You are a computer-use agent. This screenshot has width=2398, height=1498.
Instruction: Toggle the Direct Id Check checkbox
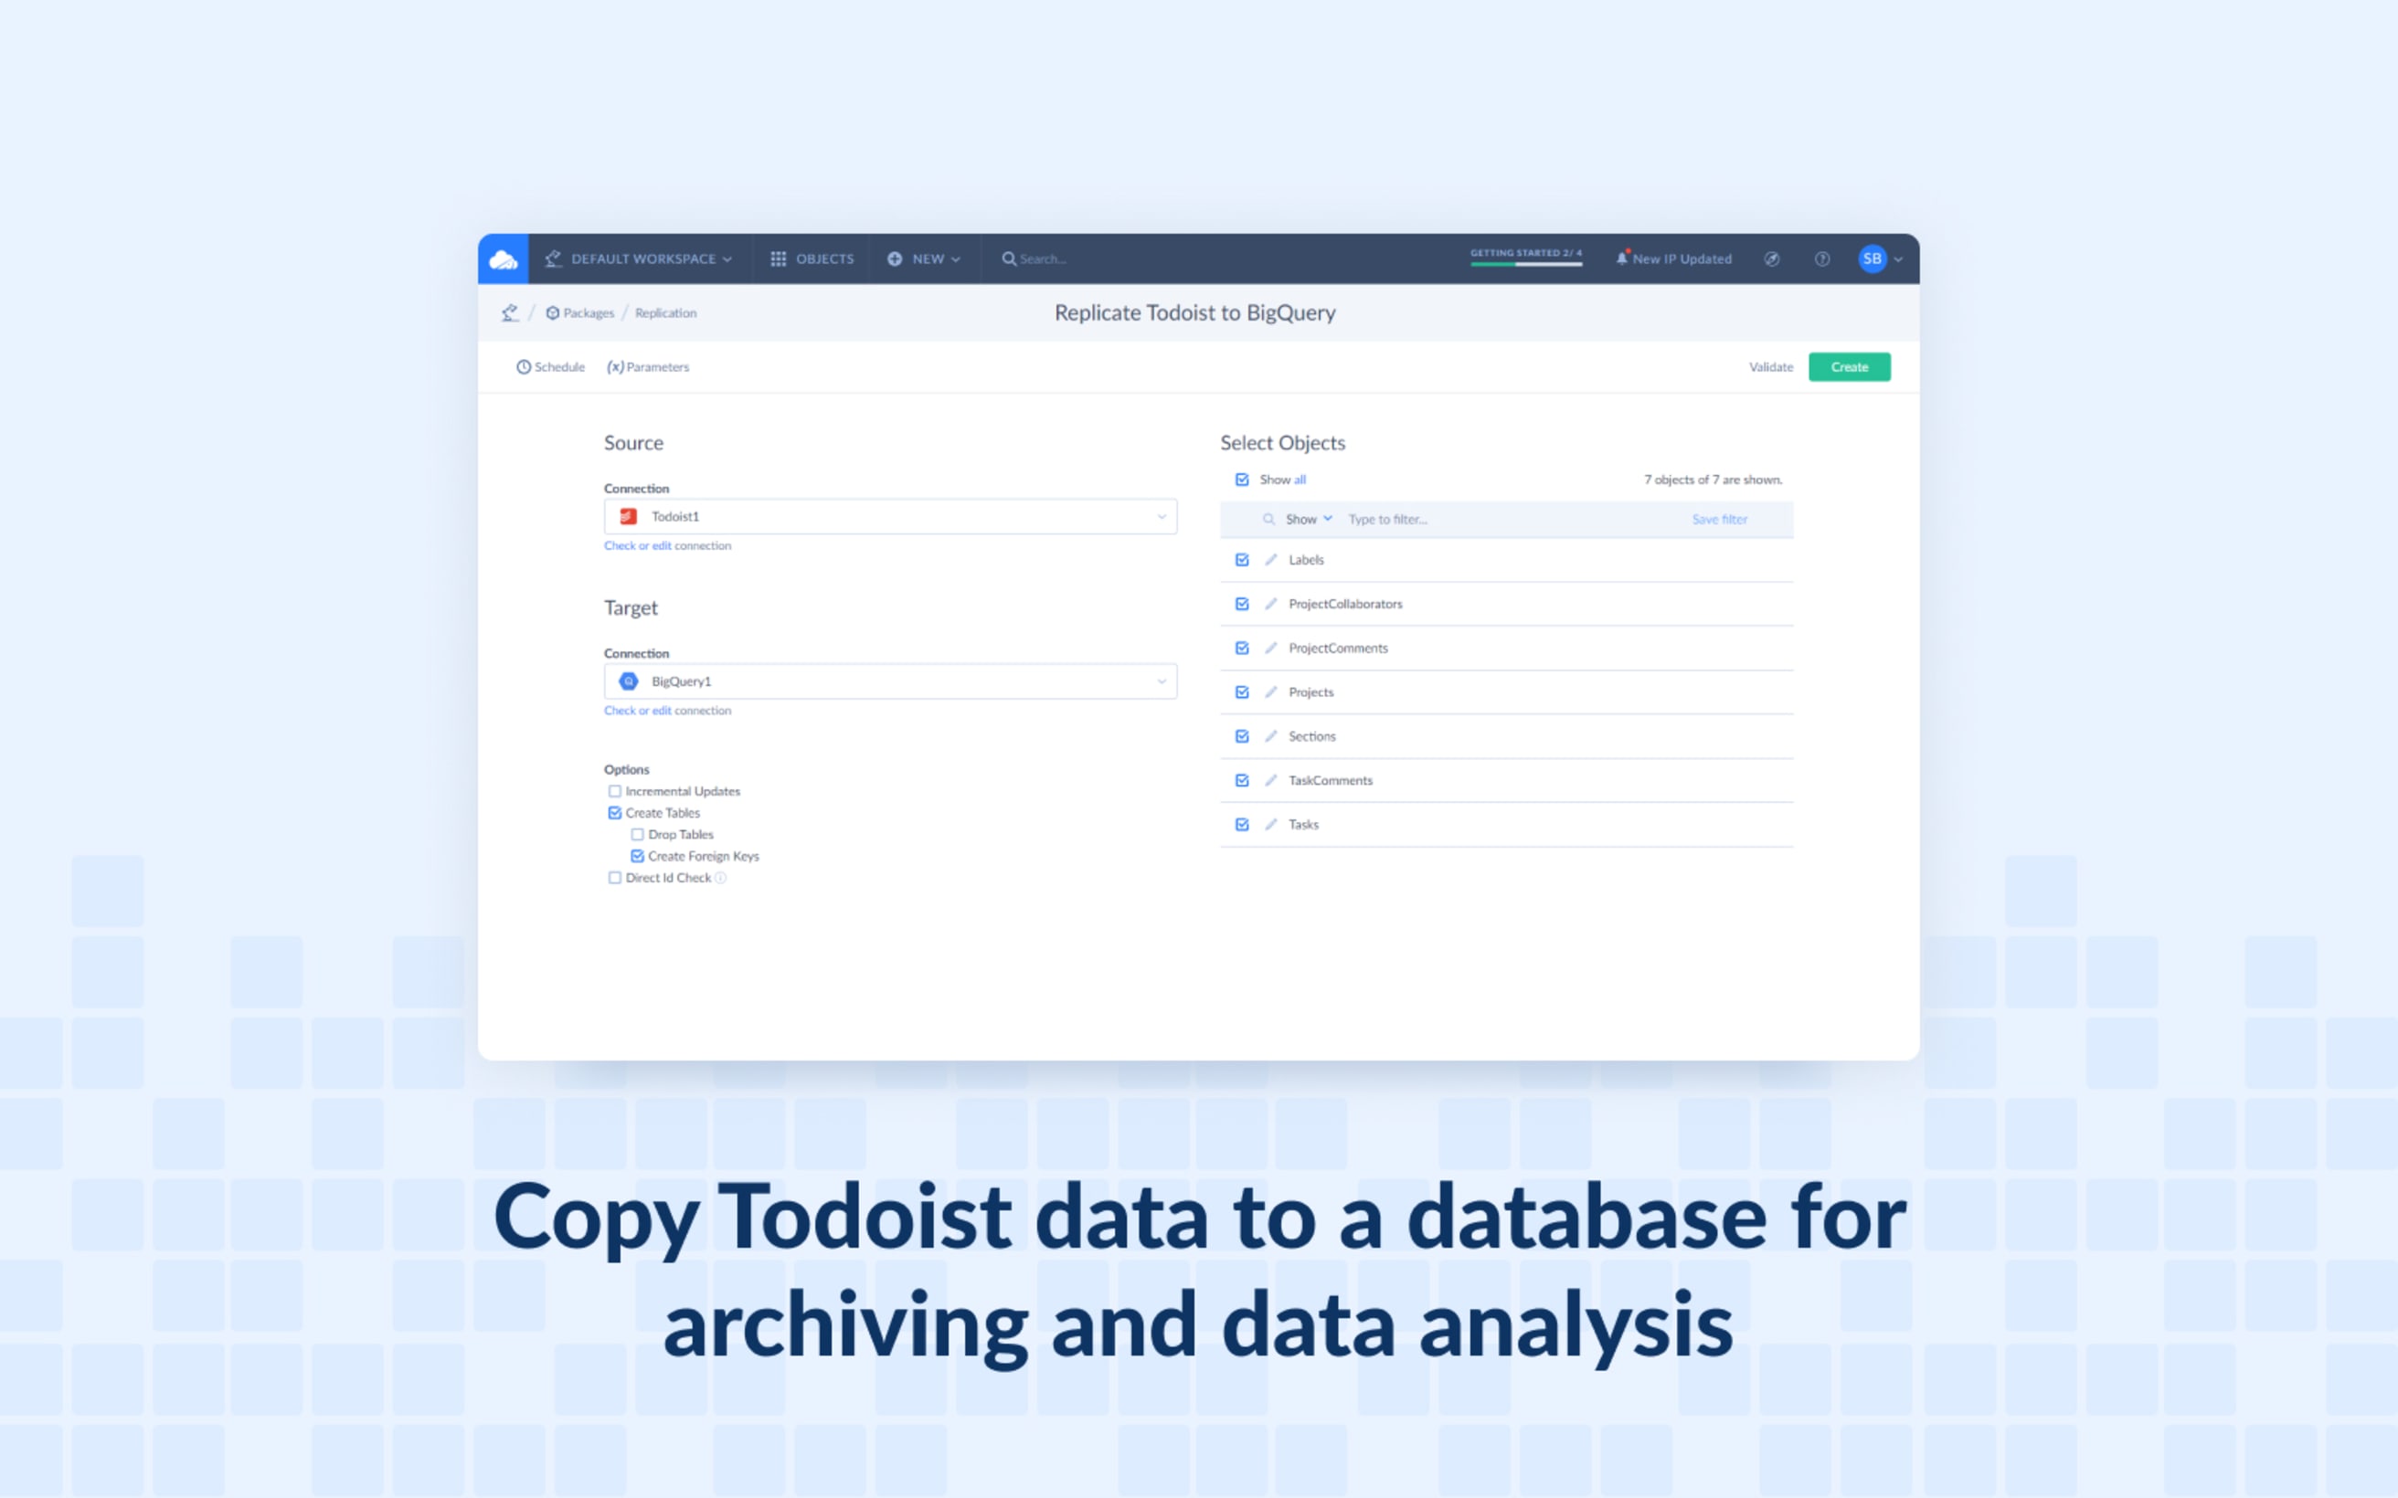coord(615,877)
